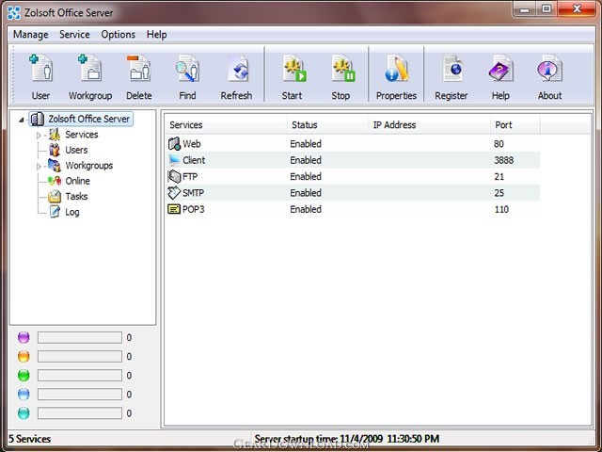
Task: Click the orange status indicator light
Action: (x=24, y=356)
